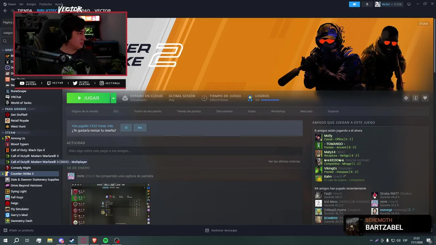Screen dimensions: 436x245
Task: Switch to the DLC tab
Action: 116,111
